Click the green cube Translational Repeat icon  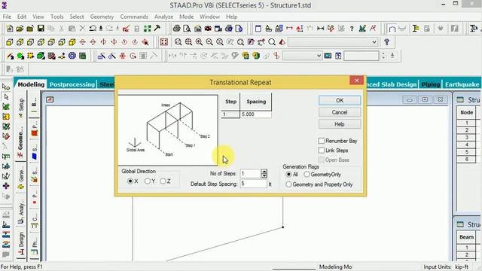click(41, 56)
